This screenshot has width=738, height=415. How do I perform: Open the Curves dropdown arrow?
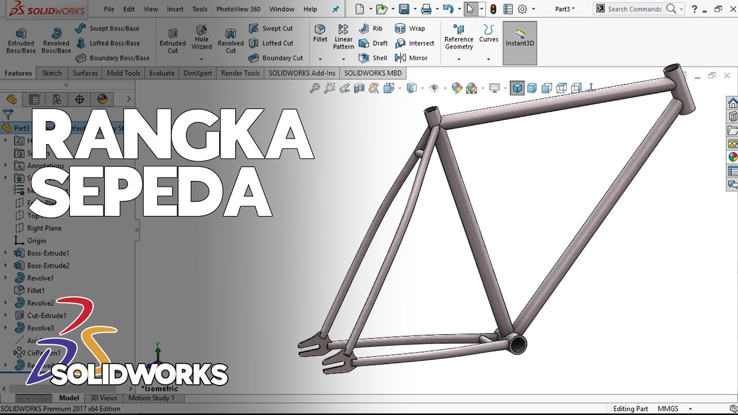point(488,59)
